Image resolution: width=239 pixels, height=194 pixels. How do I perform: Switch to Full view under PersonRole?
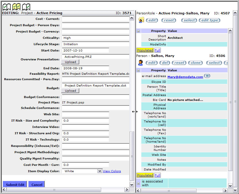(x=157, y=50)
